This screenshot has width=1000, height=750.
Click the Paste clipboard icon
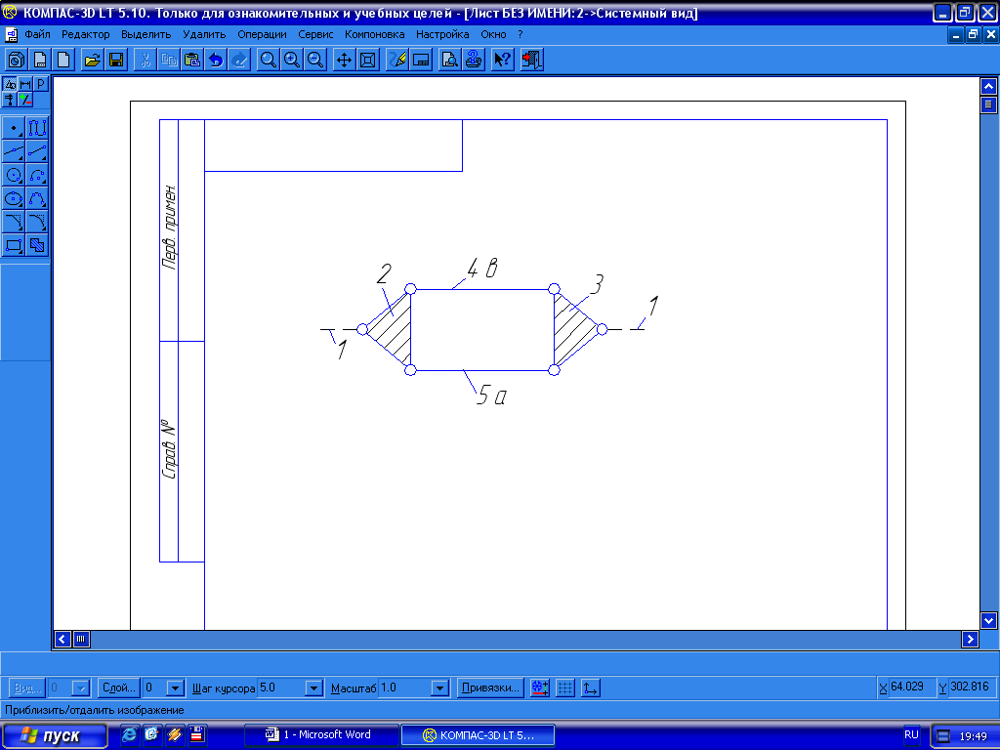click(x=192, y=60)
